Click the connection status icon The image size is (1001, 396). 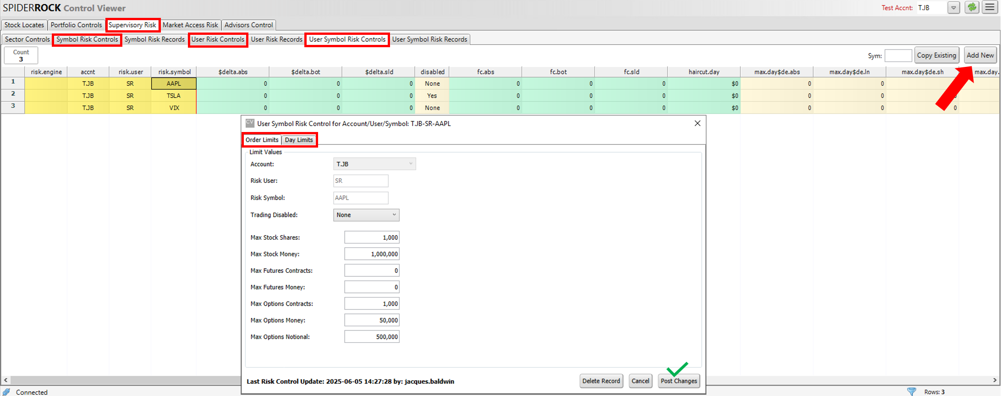tap(6, 392)
